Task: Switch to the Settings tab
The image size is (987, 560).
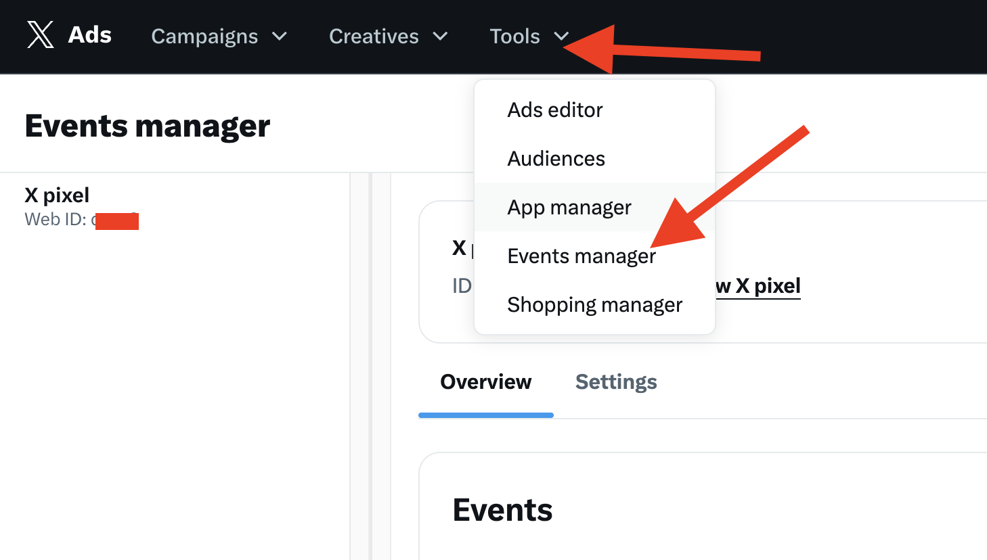Action: coord(616,382)
